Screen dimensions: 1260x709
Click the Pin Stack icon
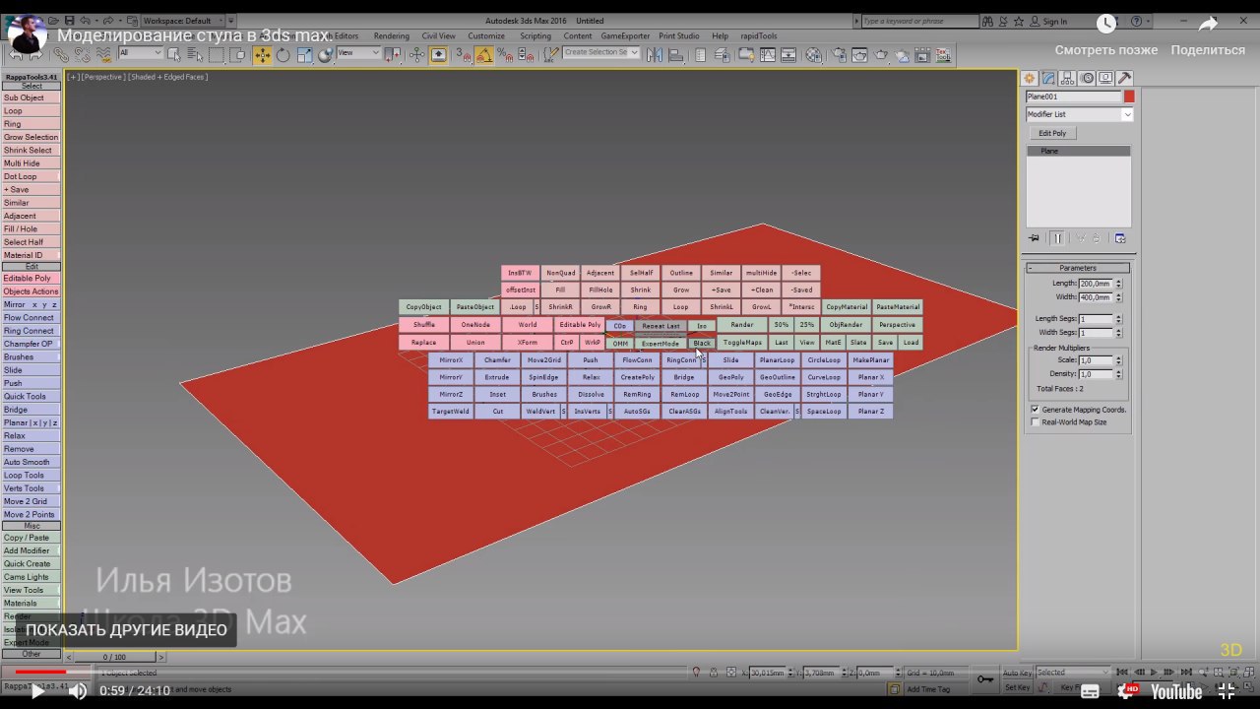1034,238
